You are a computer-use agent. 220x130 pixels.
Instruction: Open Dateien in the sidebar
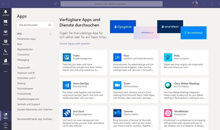tap(5, 62)
